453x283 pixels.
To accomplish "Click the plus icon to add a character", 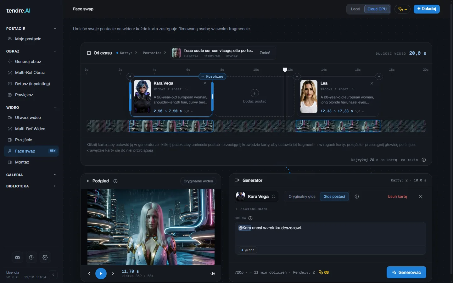I will tap(255, 93).
